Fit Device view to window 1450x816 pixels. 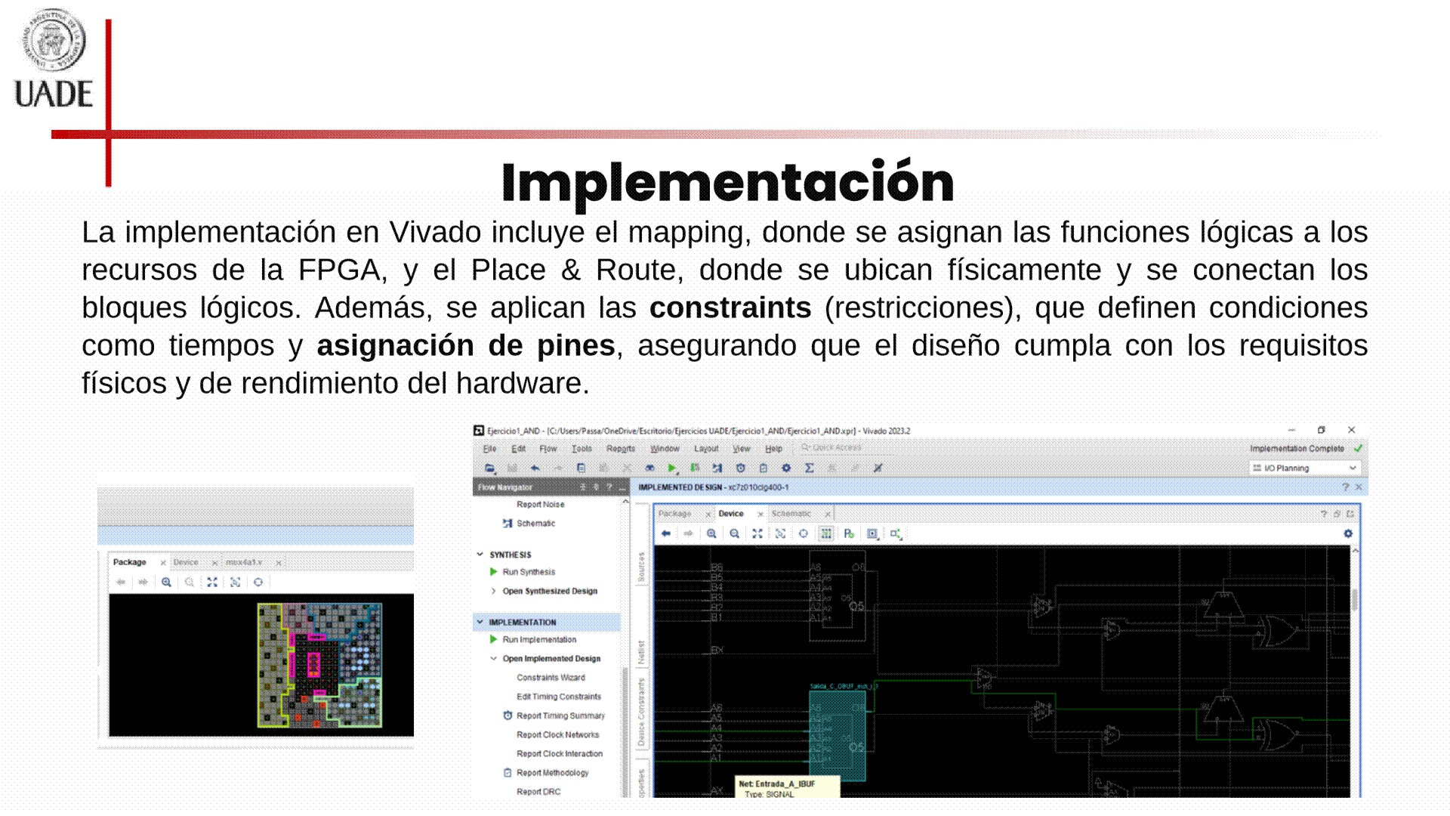click(757, 534)
